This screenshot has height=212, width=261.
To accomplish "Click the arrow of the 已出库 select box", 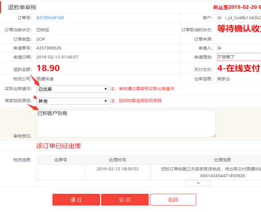I will click(106, 89).
